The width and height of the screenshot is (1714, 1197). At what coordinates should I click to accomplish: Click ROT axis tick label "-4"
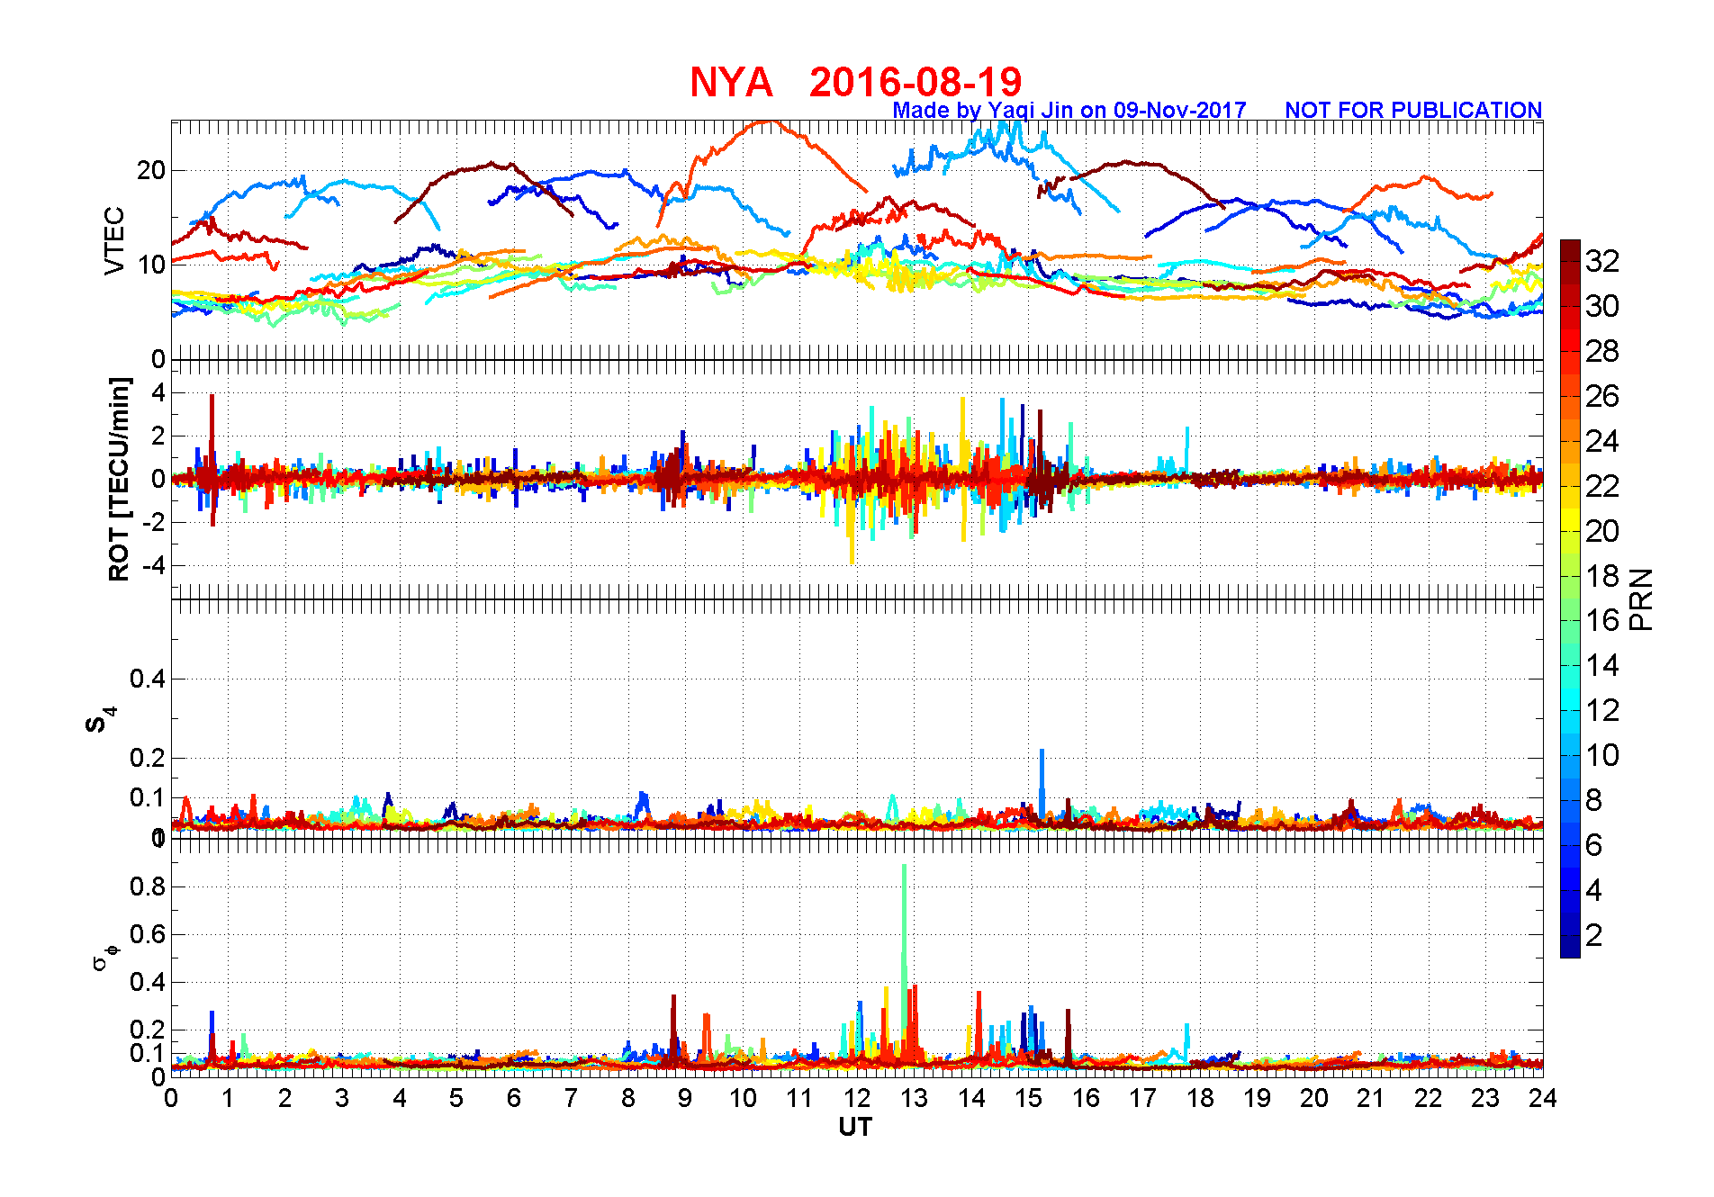coord(153,566)
